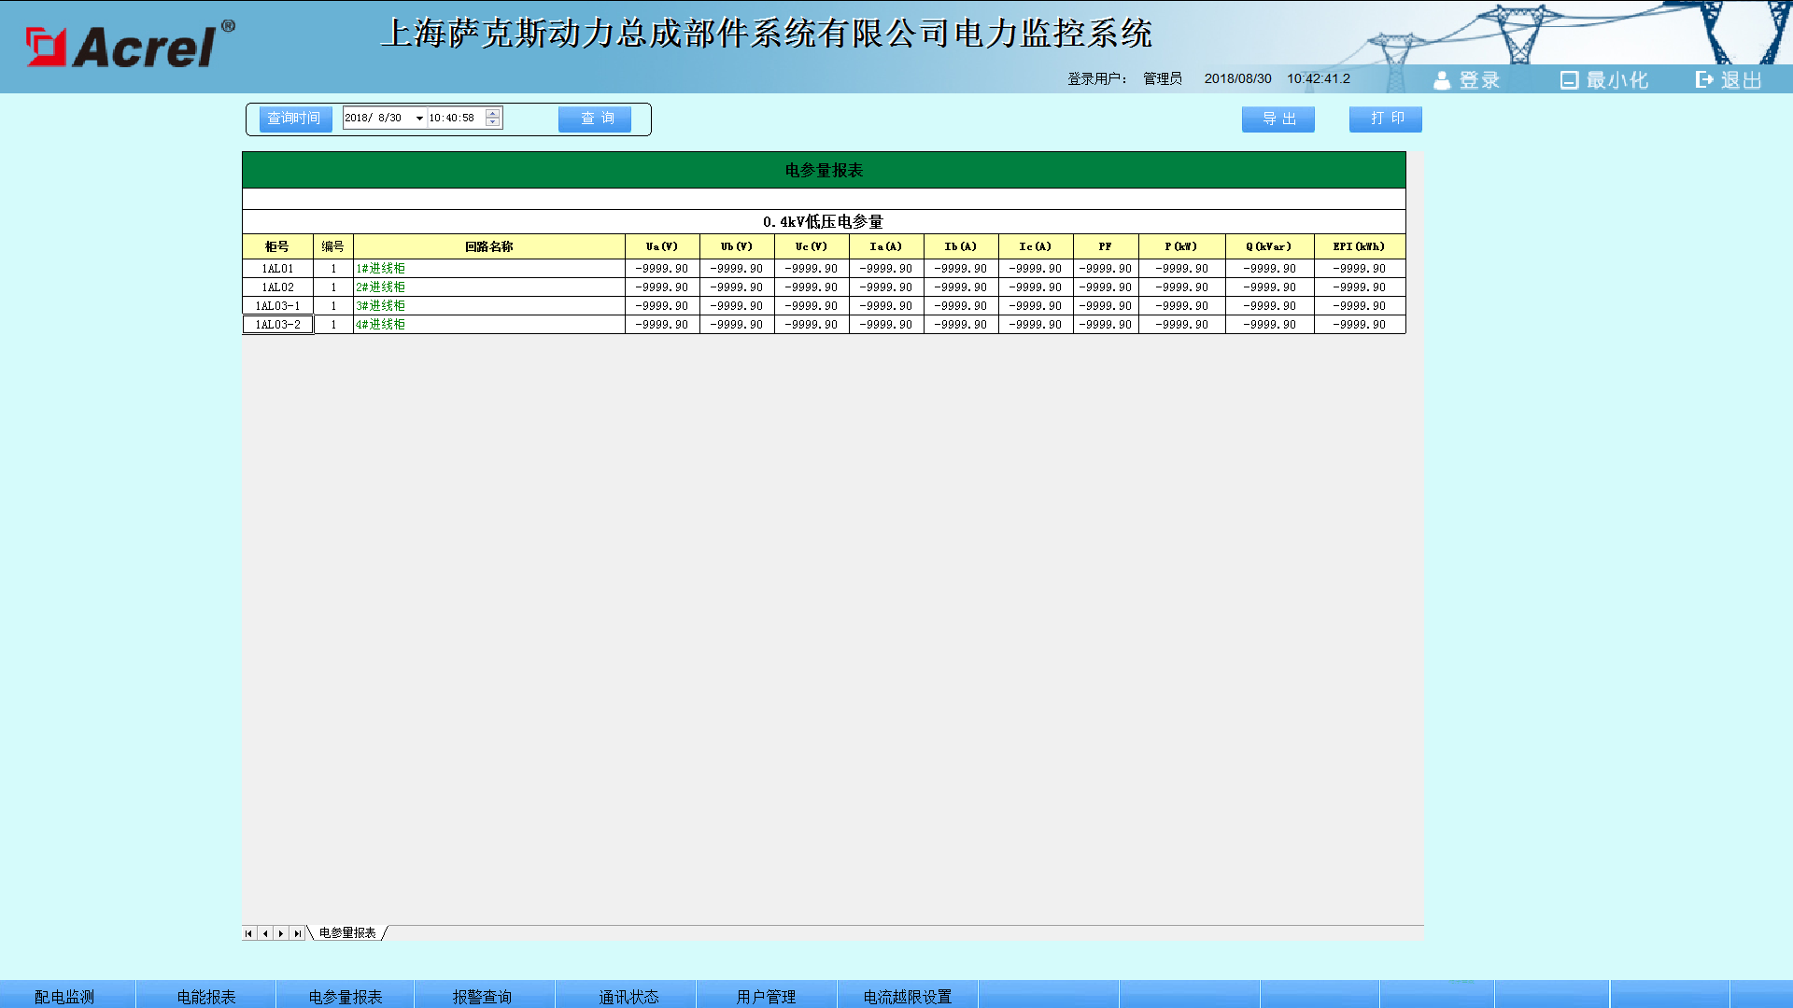Open 配电监测 in bottom menu
Screen dimensions: 1793x1008
67,996
